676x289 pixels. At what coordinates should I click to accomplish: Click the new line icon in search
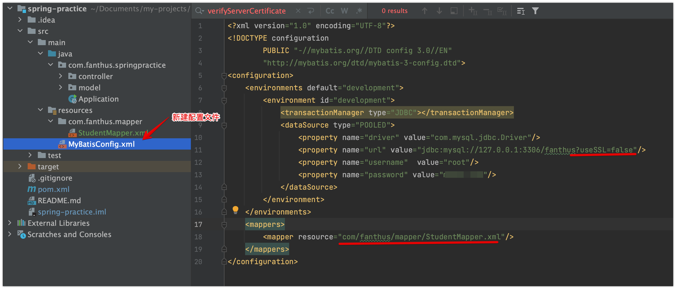311,11
